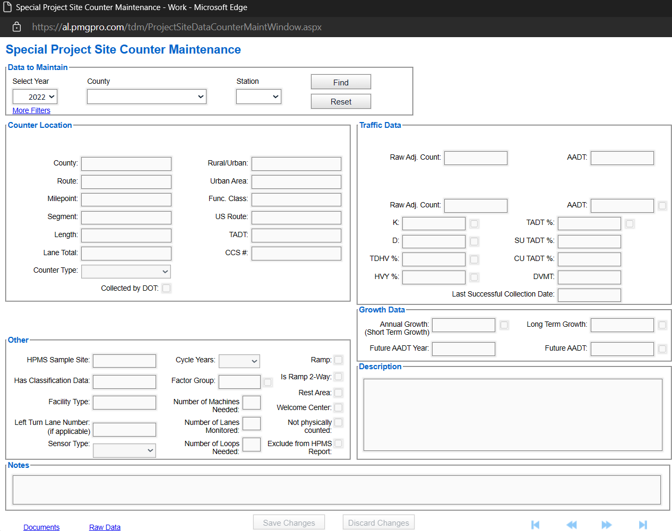The width and height of the screenshot is (672, 531).
Task: Click the page icon in the browser tab
Action: click(x=7, y=8)
